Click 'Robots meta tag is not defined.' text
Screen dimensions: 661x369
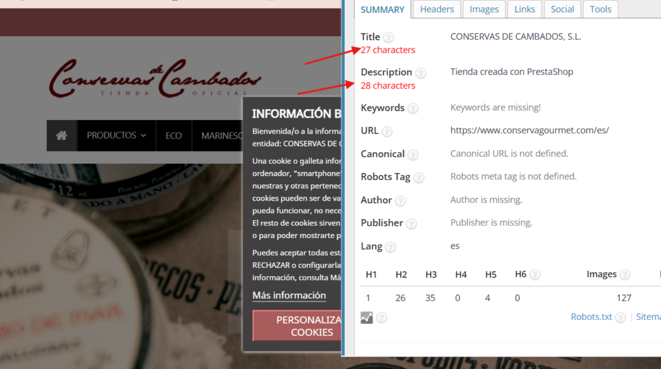(x=513, y=177)
